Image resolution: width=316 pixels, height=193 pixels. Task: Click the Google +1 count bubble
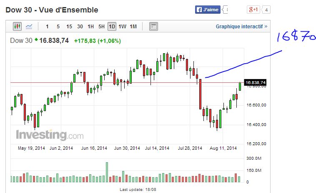266,10
